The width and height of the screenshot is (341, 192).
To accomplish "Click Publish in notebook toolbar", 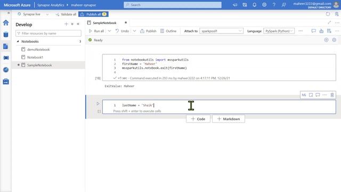I will point(148,31).
